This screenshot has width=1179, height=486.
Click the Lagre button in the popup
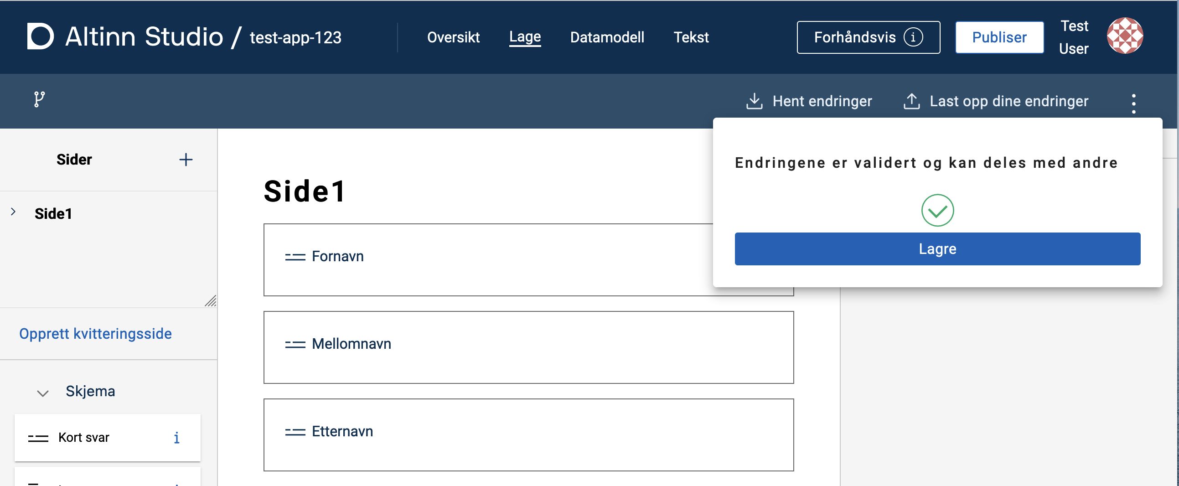point(937,248)
